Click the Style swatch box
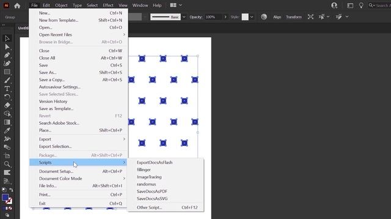Viewport: 391px width, 219px height. [x=245, y=17]
